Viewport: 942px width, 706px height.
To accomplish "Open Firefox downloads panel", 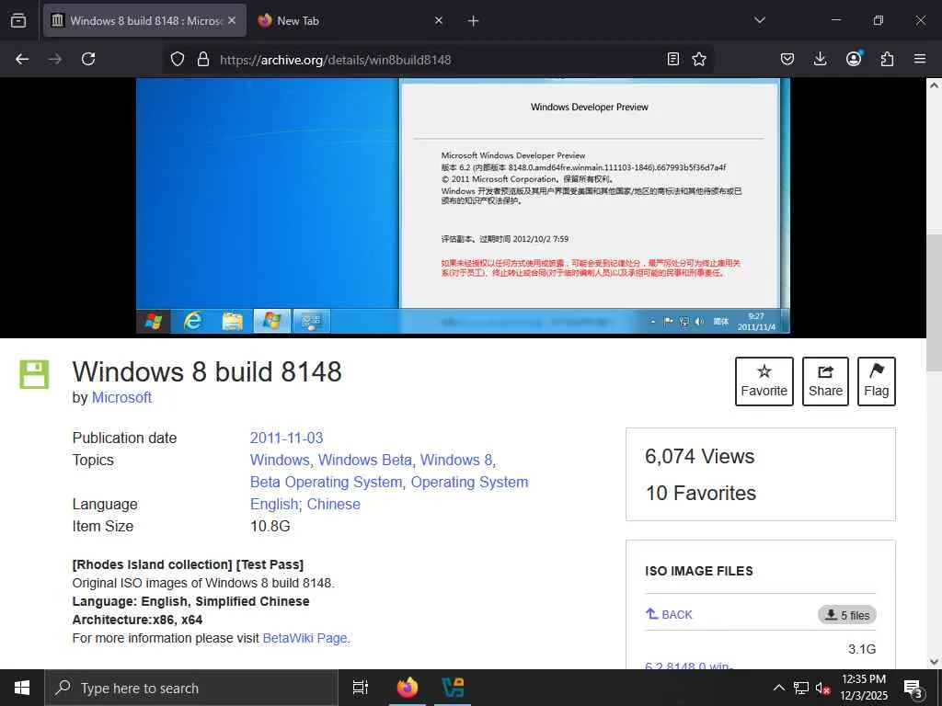I will pos(820,59).
